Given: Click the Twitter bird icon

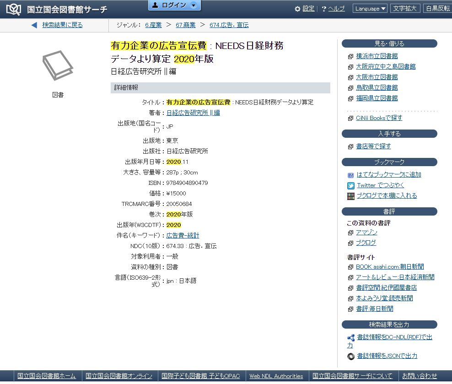Looking at the screenshot, I should tap(351, 186).
